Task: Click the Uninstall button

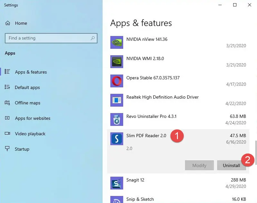Action: [x=232, y=165]
